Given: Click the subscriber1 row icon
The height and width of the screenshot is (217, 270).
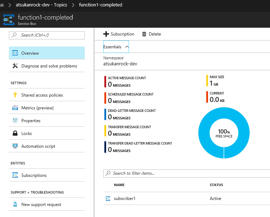Looking at the screenshot, I should point(108,199).
